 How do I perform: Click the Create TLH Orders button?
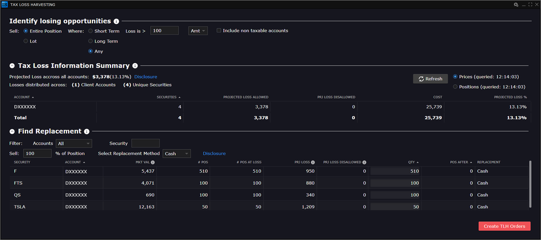click(504, 226)
